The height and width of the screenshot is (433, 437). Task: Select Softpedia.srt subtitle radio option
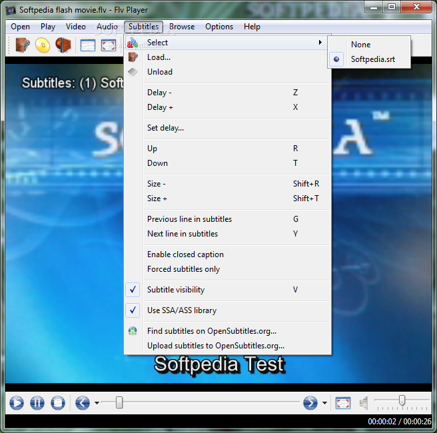pos(369,59)
